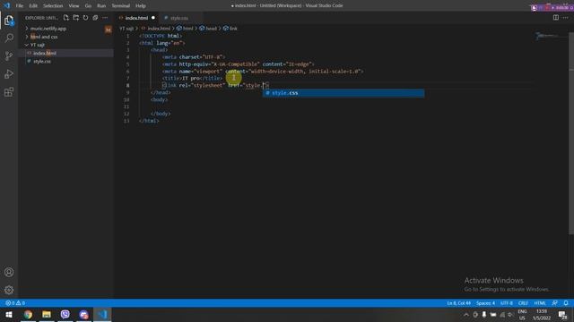Viewport: 574px width, 322px height.
Task: Click the feedback icon in status bar
Action: [x=555, y=303]
